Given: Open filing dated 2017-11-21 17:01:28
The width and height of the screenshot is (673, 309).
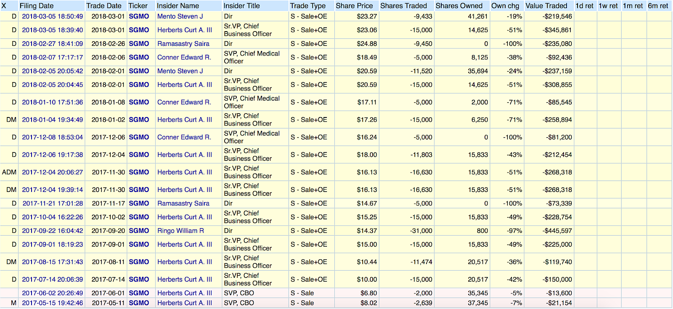Looking at the screenshot, I should click(53, 203).
